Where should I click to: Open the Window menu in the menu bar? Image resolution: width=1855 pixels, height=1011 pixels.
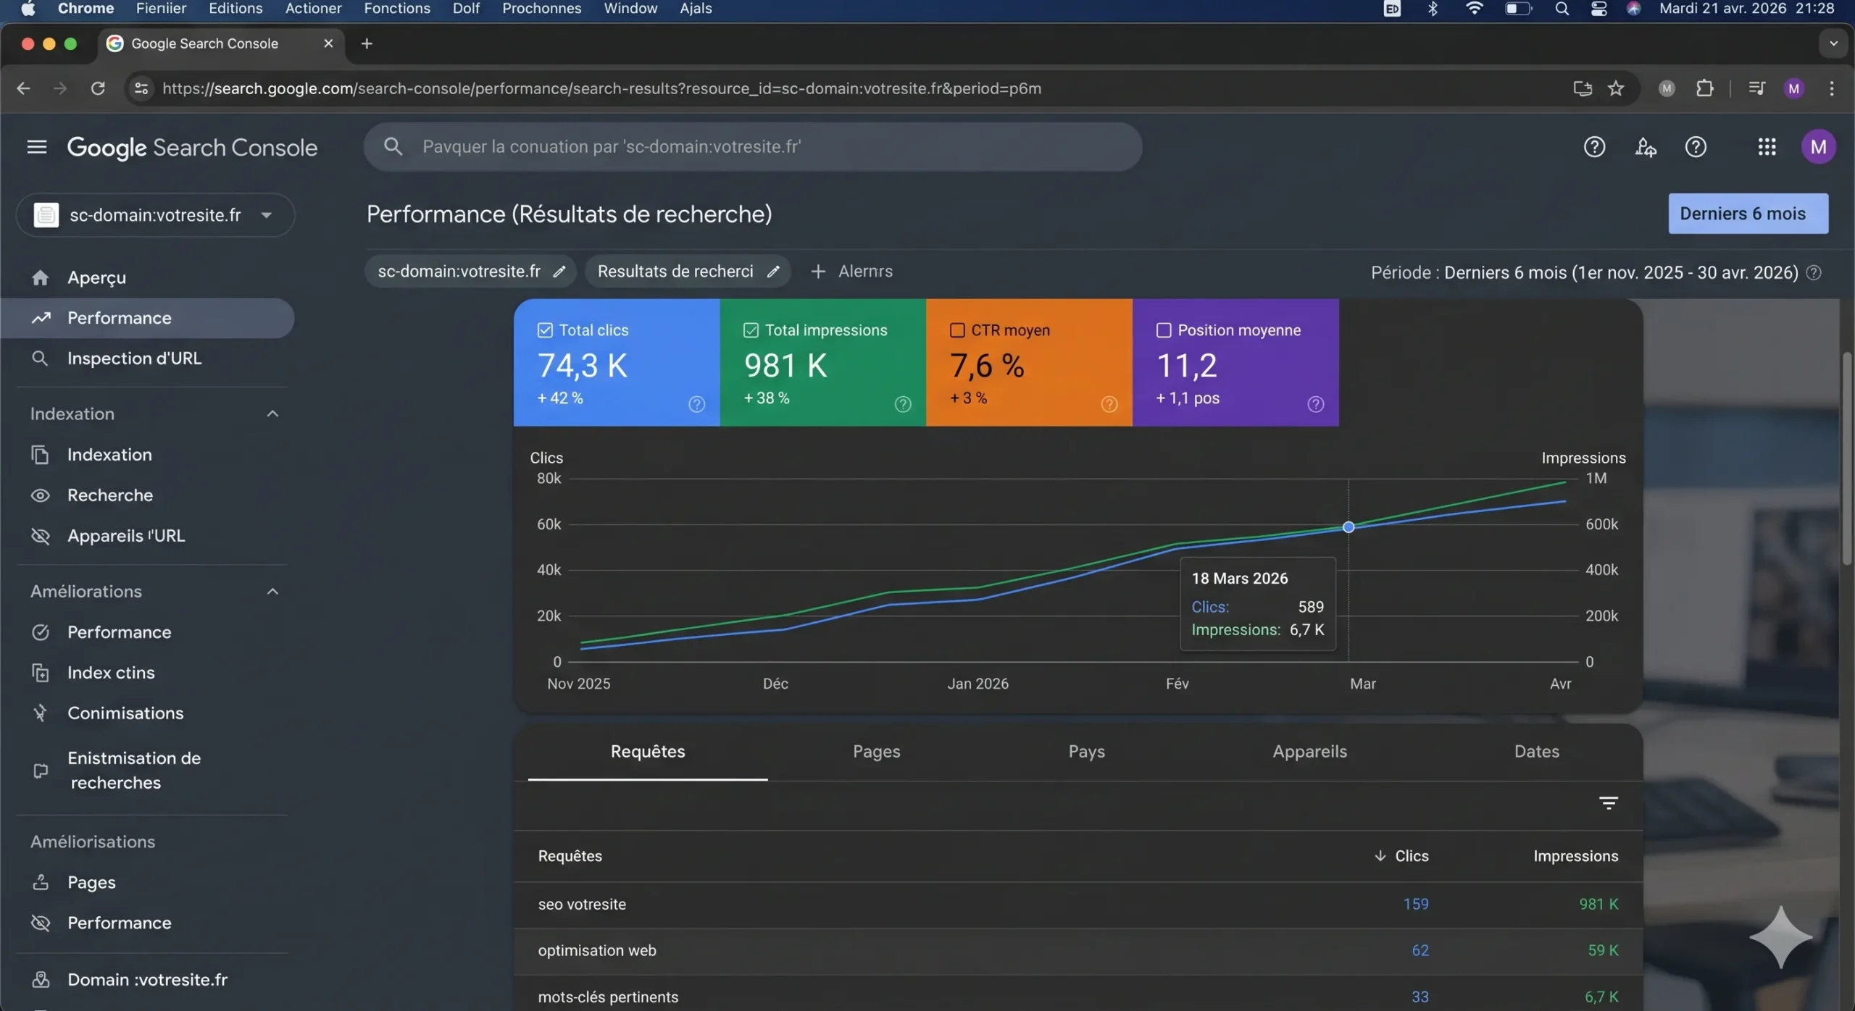630,9
